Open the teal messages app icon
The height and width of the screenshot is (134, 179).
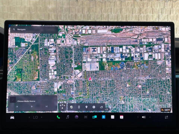tap(95, 117)
